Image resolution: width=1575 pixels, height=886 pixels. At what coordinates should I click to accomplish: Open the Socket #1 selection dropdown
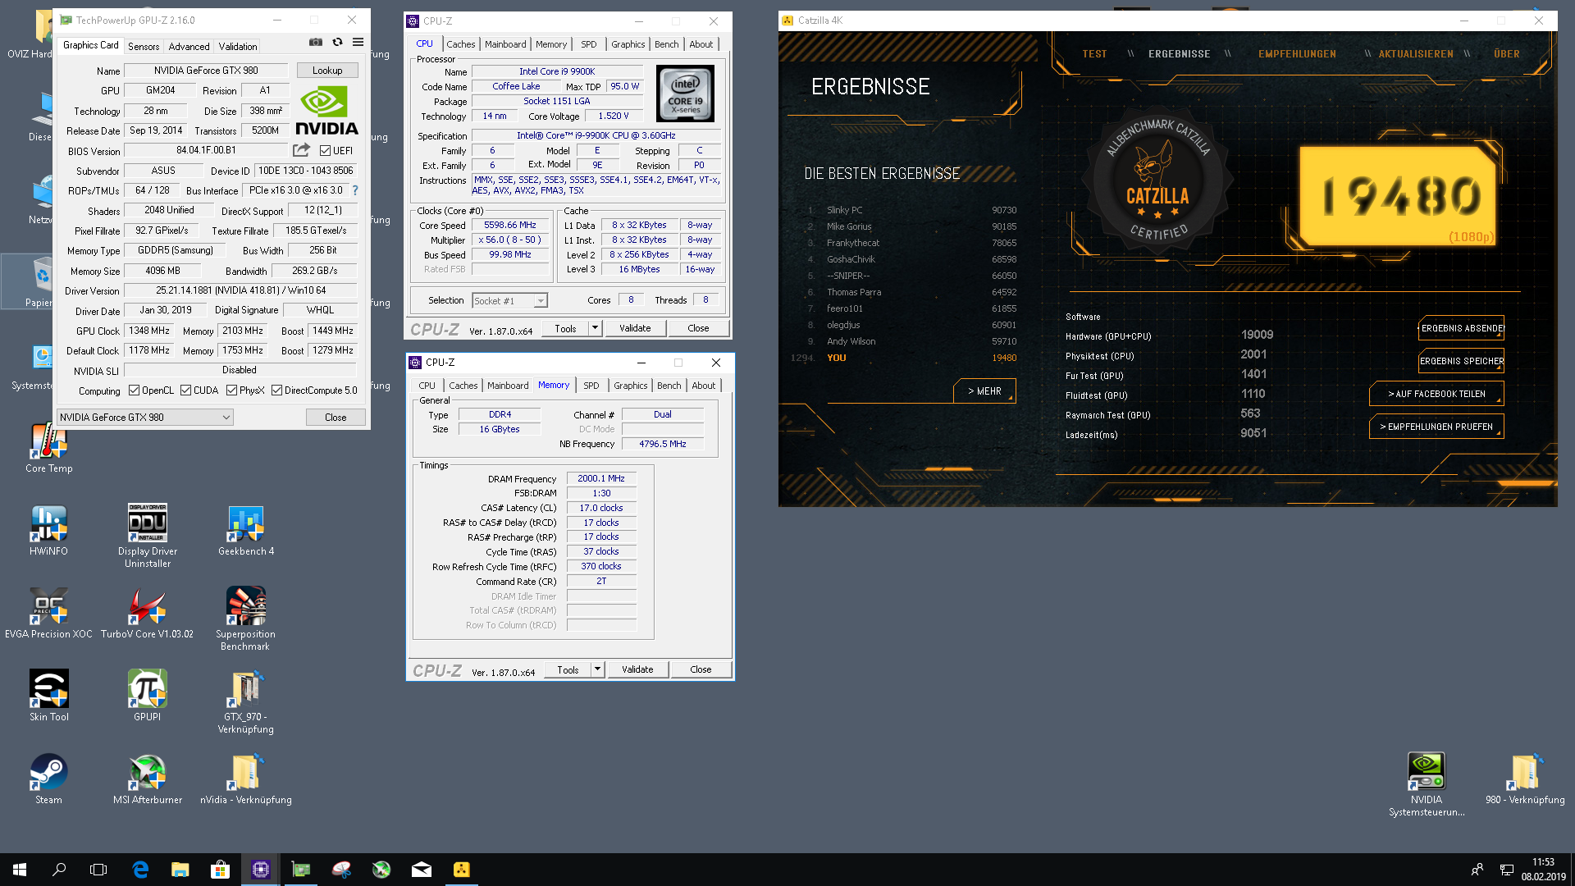tap(509, 301)
